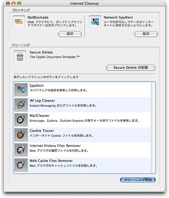Click the インターネット Cookie description line

[x=61, y=136]
